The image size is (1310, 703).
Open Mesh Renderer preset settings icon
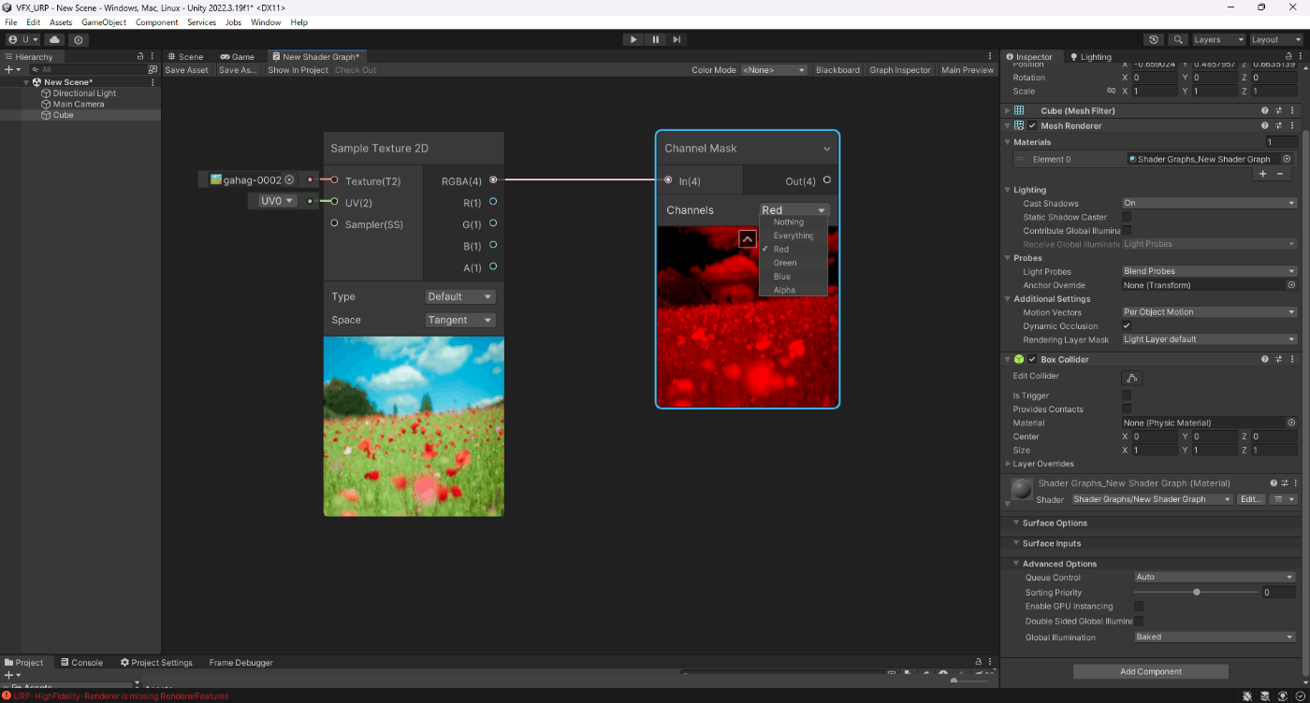tap(1279, 125)
